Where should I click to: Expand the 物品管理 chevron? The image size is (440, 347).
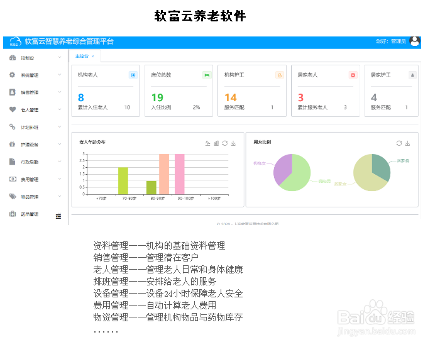tap(60, 196)
